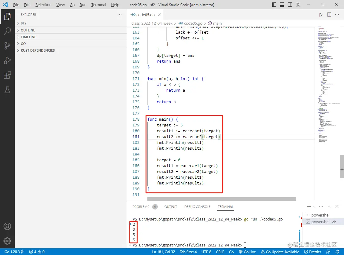The height and width of the screenshot is (255, 344).
Task: Change UTF-8 file encoding
Action: [x=206, y=252]
